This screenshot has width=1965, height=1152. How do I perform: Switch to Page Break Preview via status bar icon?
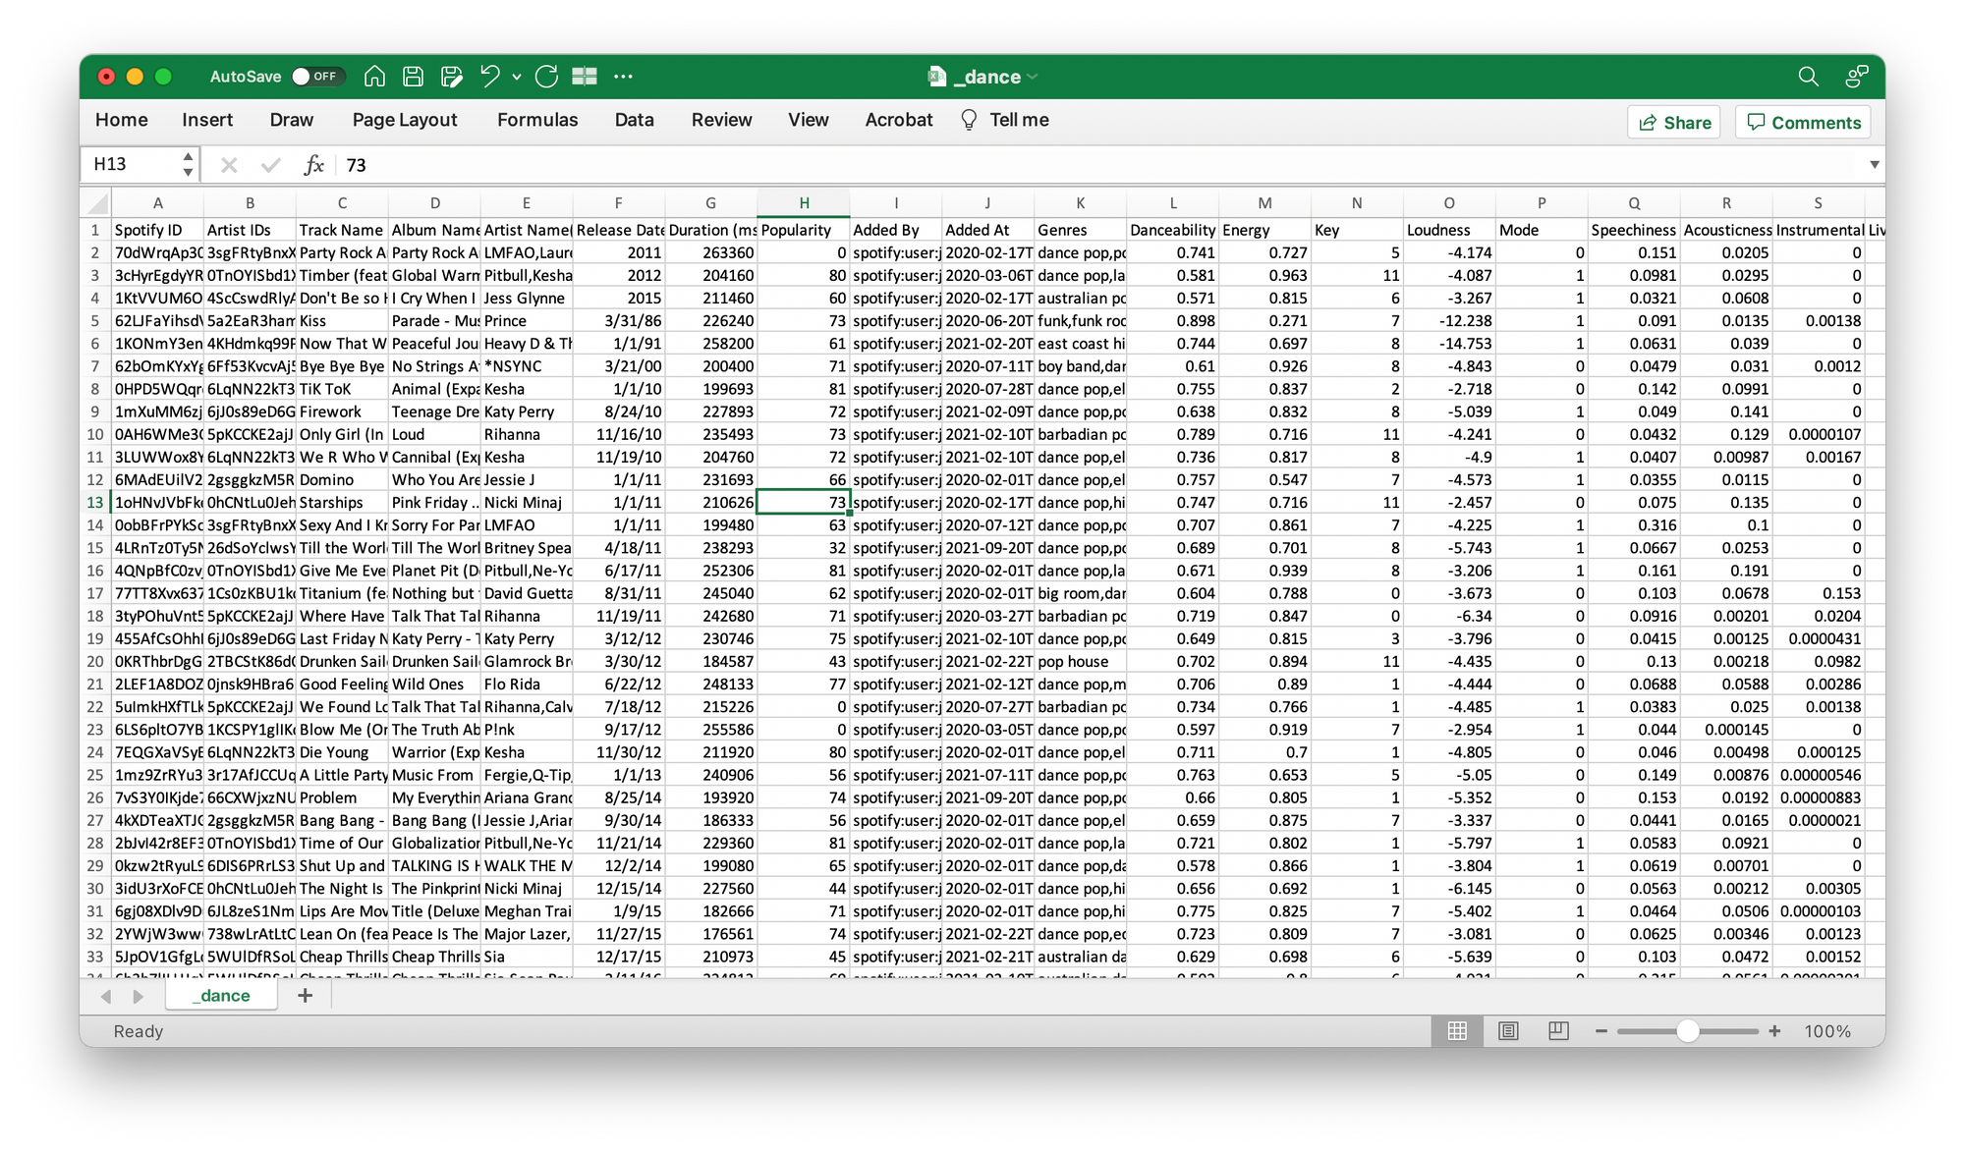click(1557, 1031)
